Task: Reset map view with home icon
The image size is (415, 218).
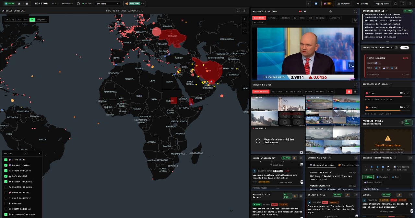Action: click(244, 31)
